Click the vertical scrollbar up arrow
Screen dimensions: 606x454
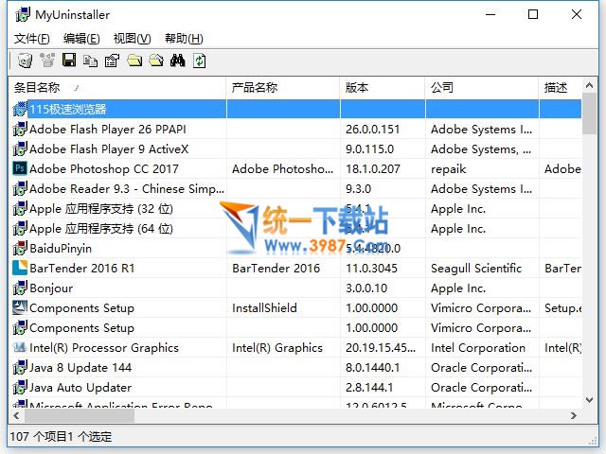tap(589, 85)
